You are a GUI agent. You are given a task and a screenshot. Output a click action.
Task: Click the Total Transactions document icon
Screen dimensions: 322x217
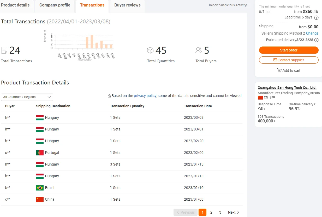coord(4,50)
